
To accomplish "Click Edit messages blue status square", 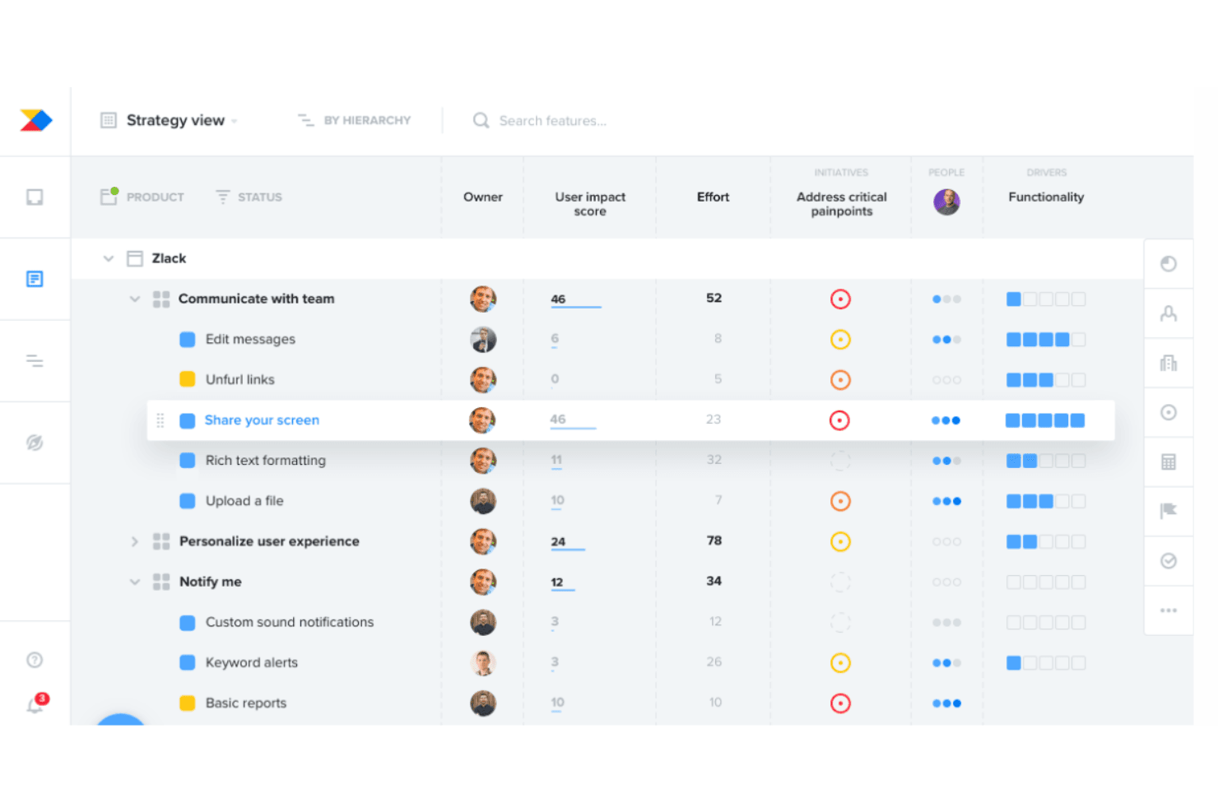I will tap(188, 339).
